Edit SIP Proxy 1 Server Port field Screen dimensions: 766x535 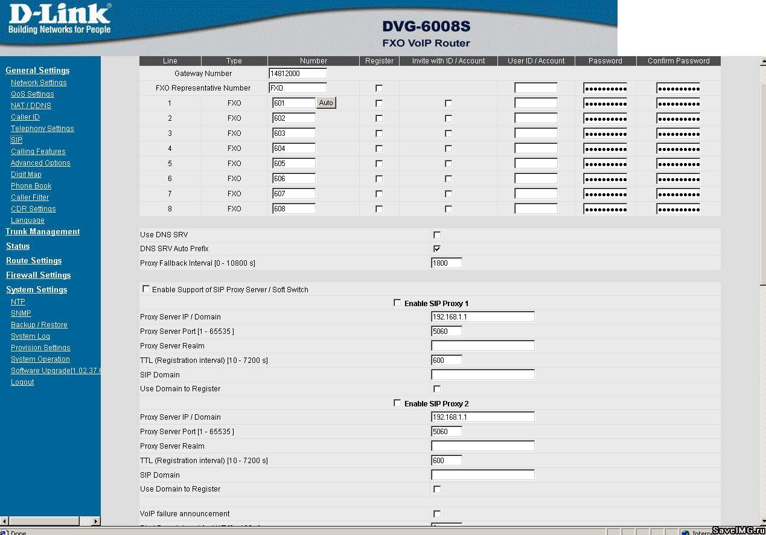pos(447,332)
